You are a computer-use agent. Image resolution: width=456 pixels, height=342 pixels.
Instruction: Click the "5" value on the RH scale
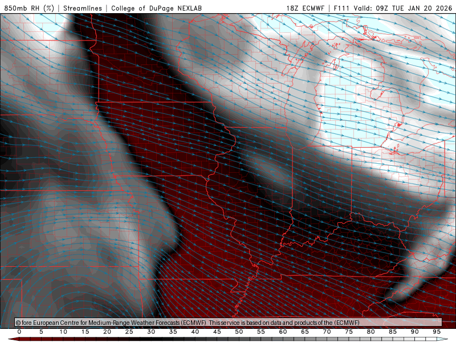(41, 332)
